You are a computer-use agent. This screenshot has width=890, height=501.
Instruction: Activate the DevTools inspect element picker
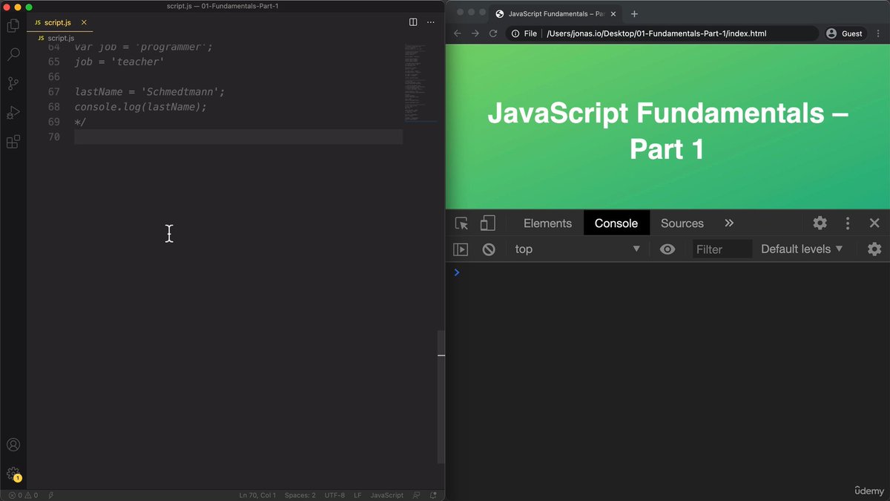pos(461,223)
